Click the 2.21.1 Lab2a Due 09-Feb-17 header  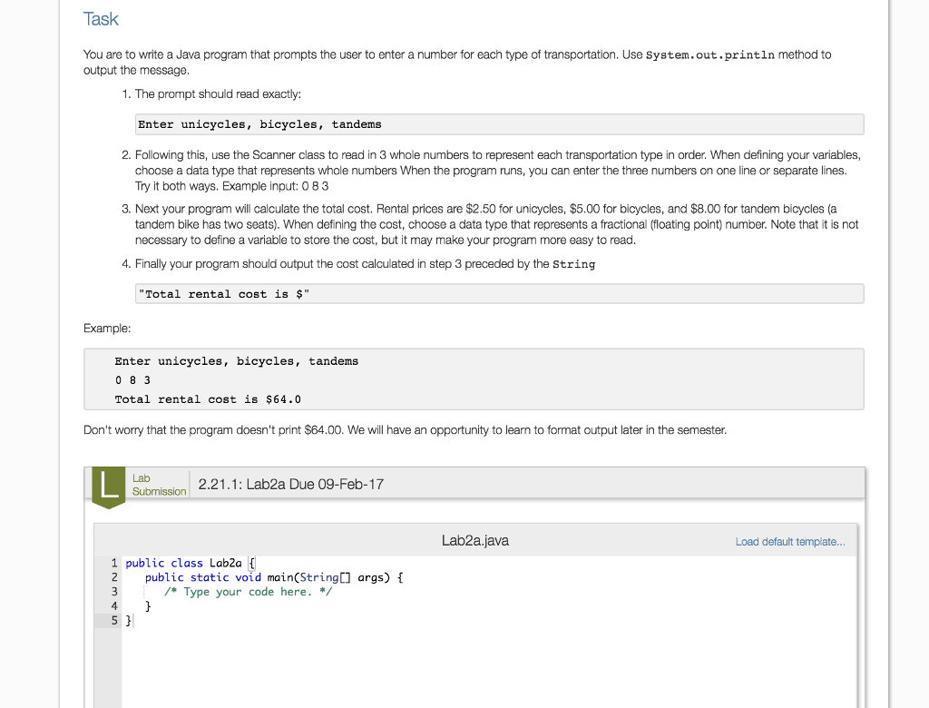pyautogui.click(x=291, y=485)
